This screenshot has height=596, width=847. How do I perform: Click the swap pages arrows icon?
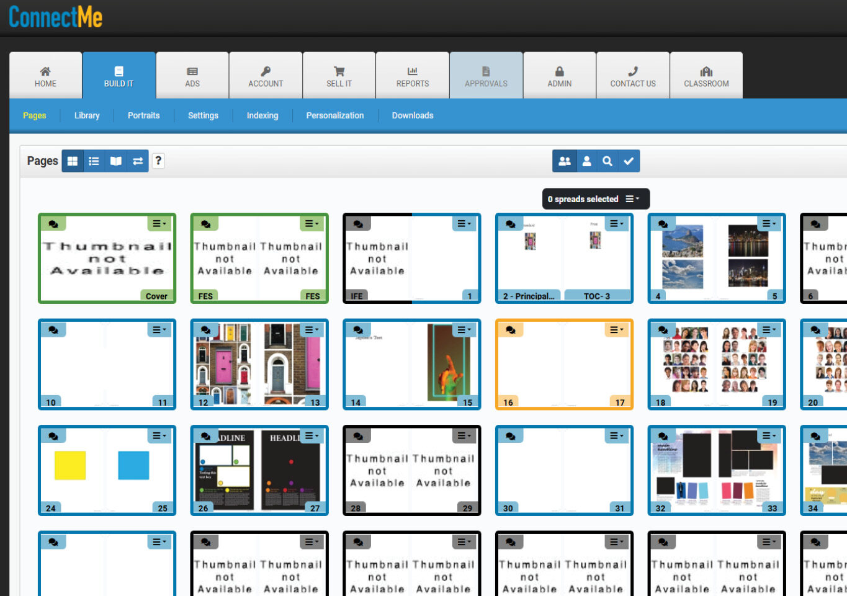coord(138,161)
